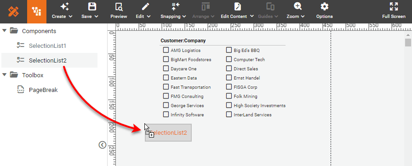Click the Zoom magnifier plus icon

coord(298,6)
